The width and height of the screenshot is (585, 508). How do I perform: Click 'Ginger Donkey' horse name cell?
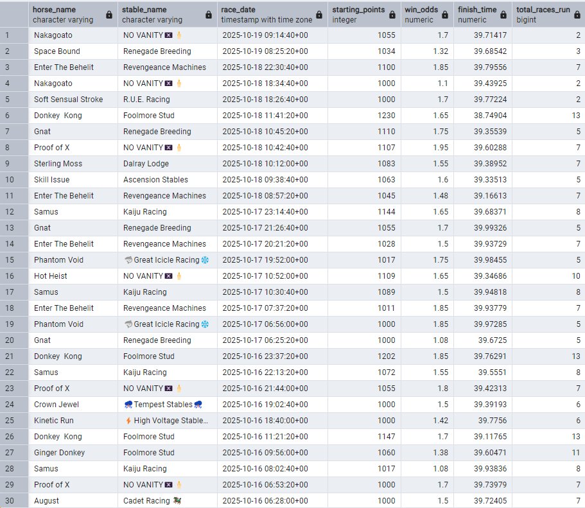click(73, 452)
